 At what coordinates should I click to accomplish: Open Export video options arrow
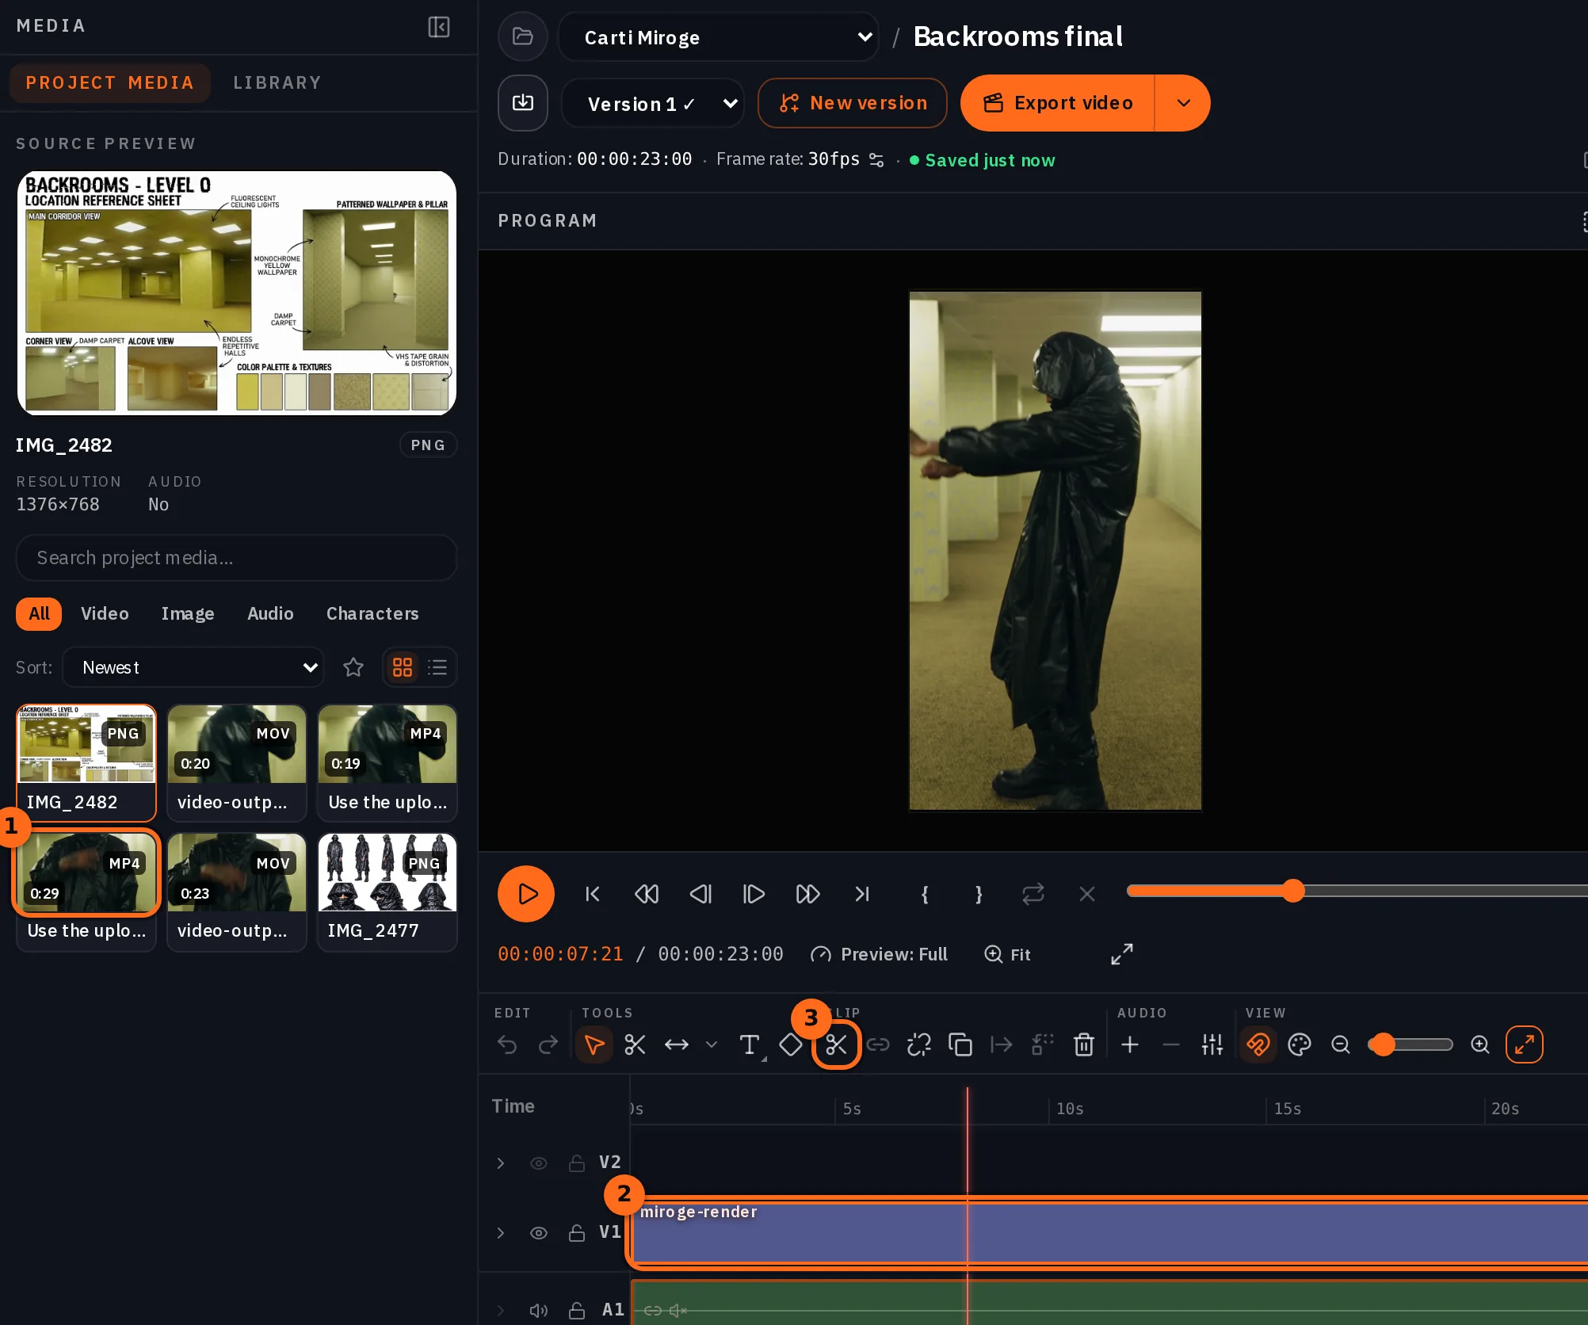[x=1183, y=103]
